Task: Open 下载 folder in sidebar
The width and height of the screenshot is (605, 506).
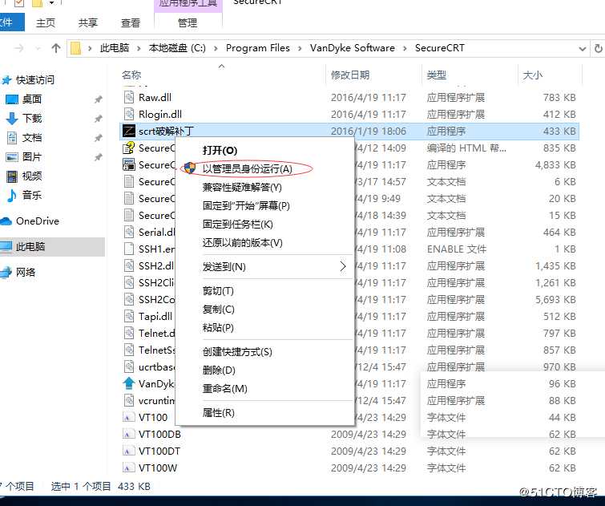Action: [31, 118]
